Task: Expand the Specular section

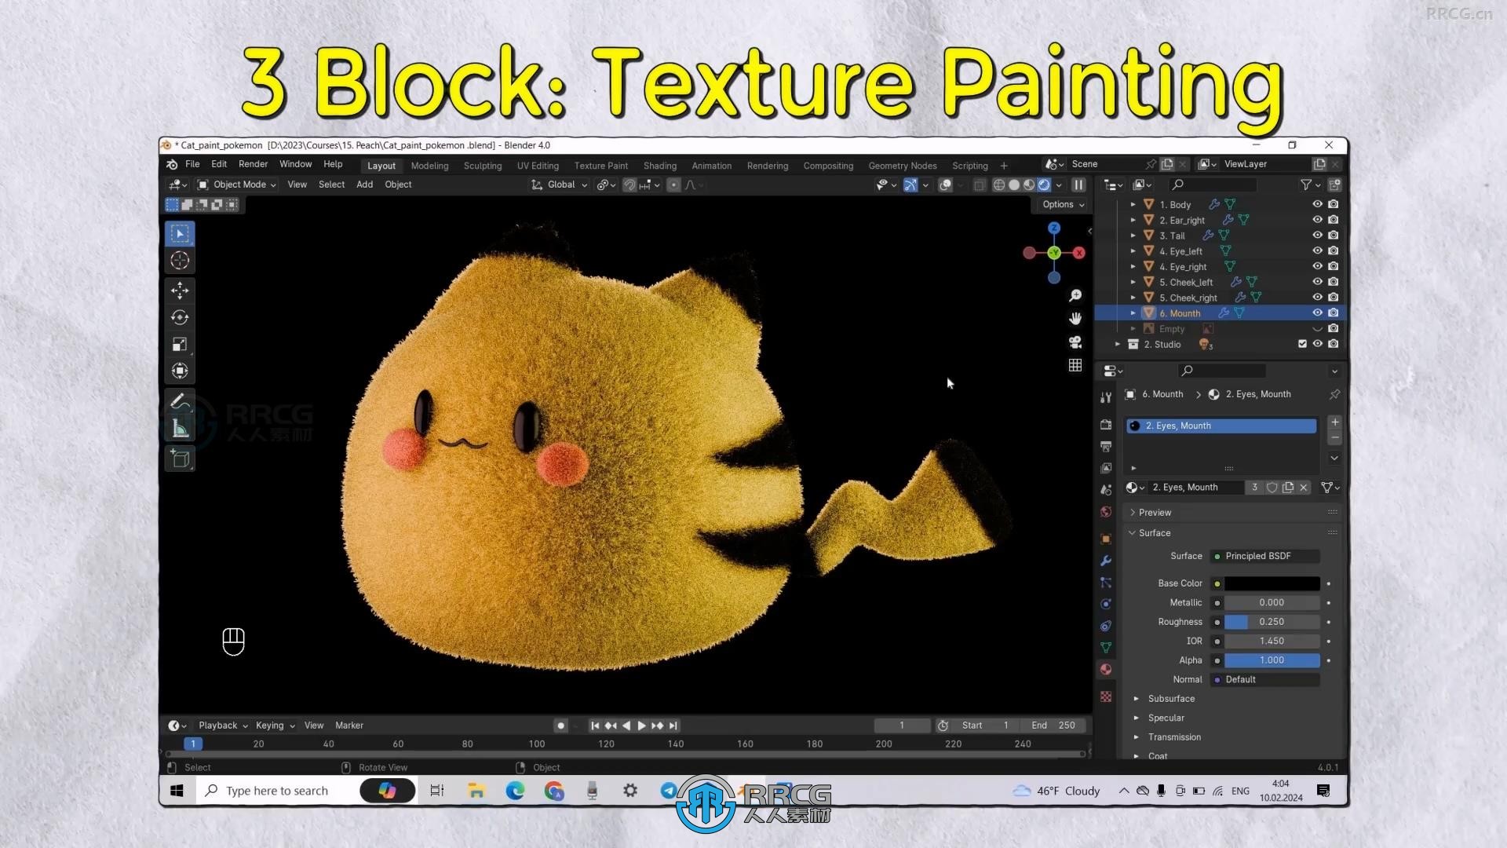Action: (x=1166, y=718)
